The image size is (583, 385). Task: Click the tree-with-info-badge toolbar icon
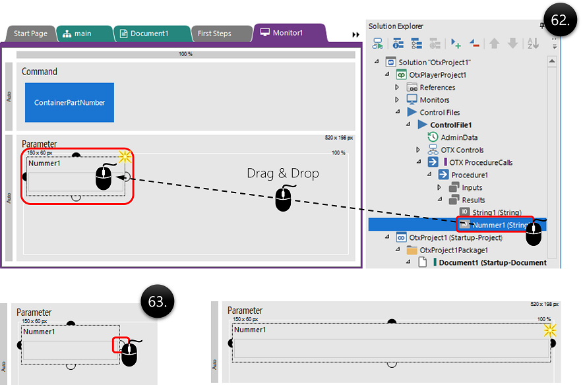click(x=398, y=44)
